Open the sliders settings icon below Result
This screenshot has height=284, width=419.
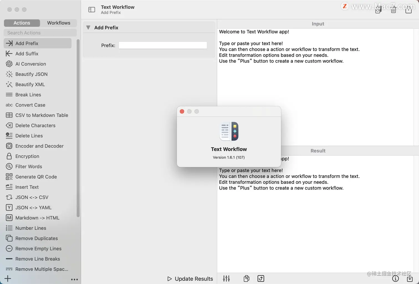point(226,278)
